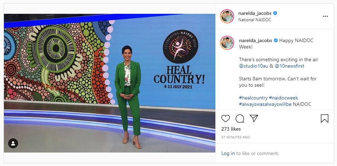
Task: Open 57 minutes ago timestamp
Action: pyautogui.click(x=236, y=137)
